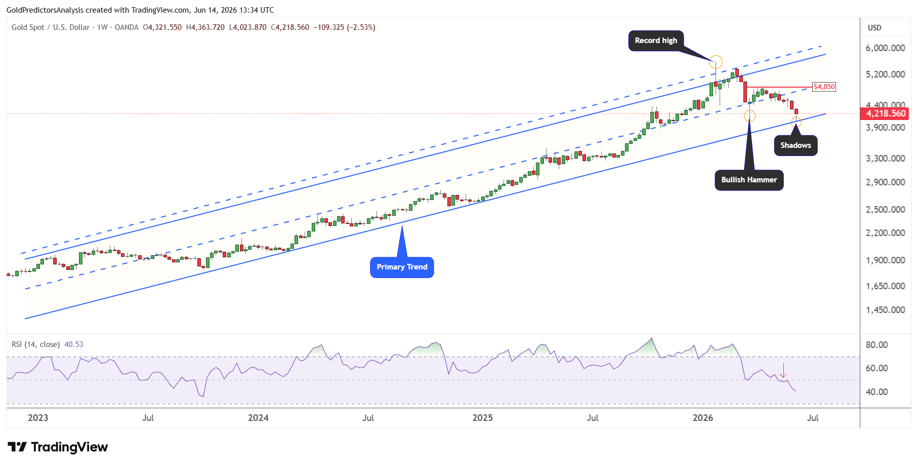The width and height of the screenshot is (918, 466).
Task: Click the RSI 80.00 axis label
Action: (877, 345)
